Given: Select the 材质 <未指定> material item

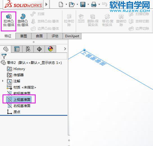Looking at the screenshot, I should point(21,87).
